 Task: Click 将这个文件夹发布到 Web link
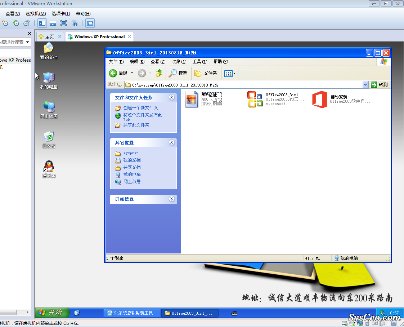(x=143, y=117)
